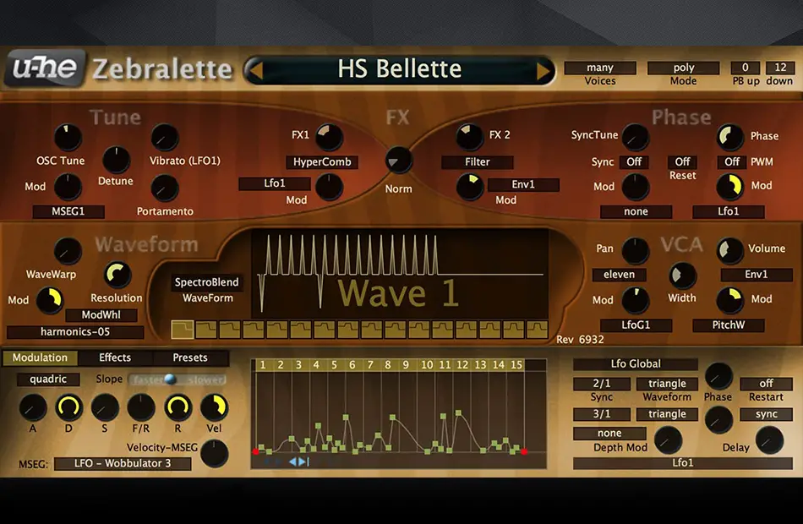Image resolution: width=803 pixels, height=524 pixels.
Task: Select MSEG segment tab 15
Action: [516, 365]
